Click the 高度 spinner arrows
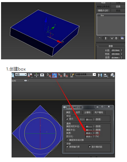Viewport: 127px width, 162px height. (x=122, y=58)
